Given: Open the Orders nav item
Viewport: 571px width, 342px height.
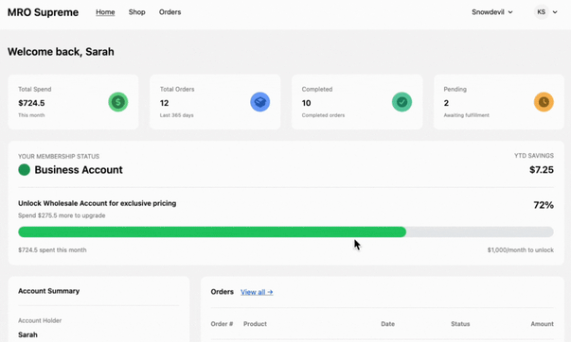Looking at the screenshot, I should (170, 12).
